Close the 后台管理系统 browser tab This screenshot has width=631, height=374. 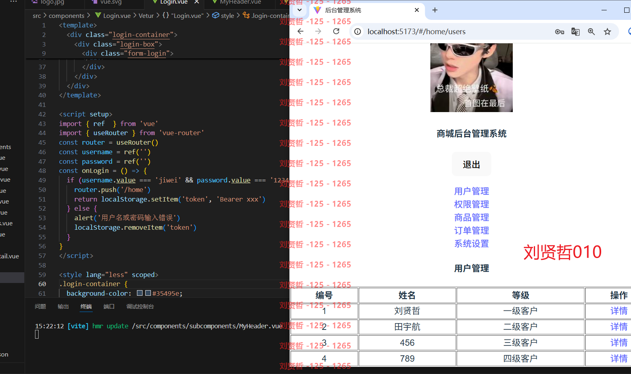417,10
